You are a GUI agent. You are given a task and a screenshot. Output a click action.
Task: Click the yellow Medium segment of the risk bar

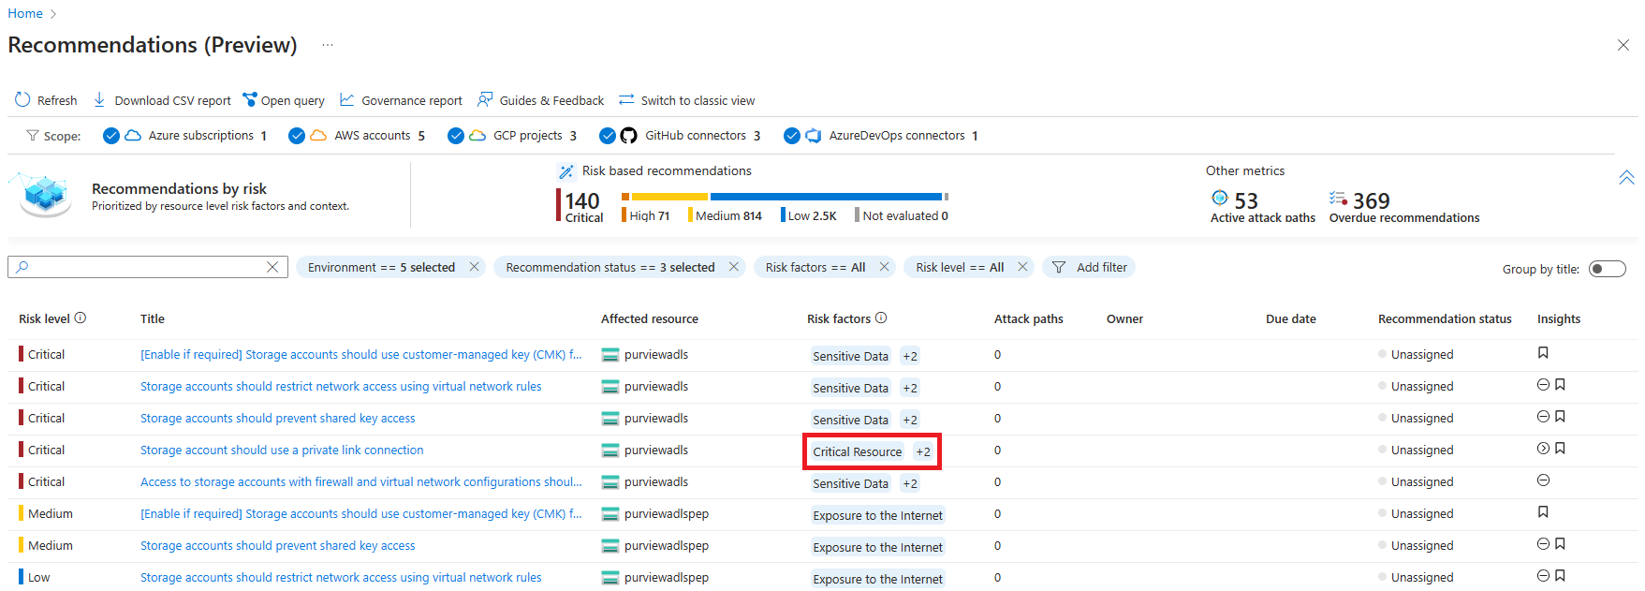(670, 197)
